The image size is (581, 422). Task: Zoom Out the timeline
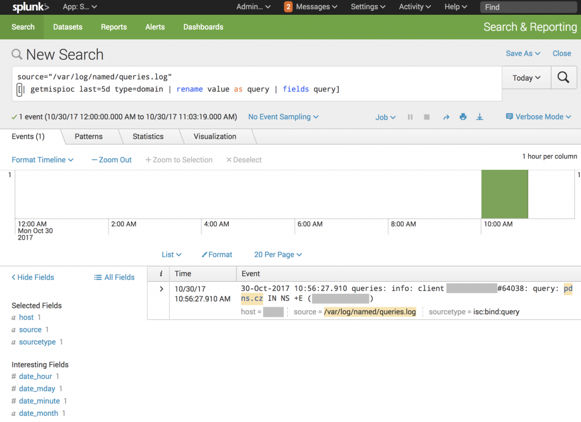click(111, 160)
